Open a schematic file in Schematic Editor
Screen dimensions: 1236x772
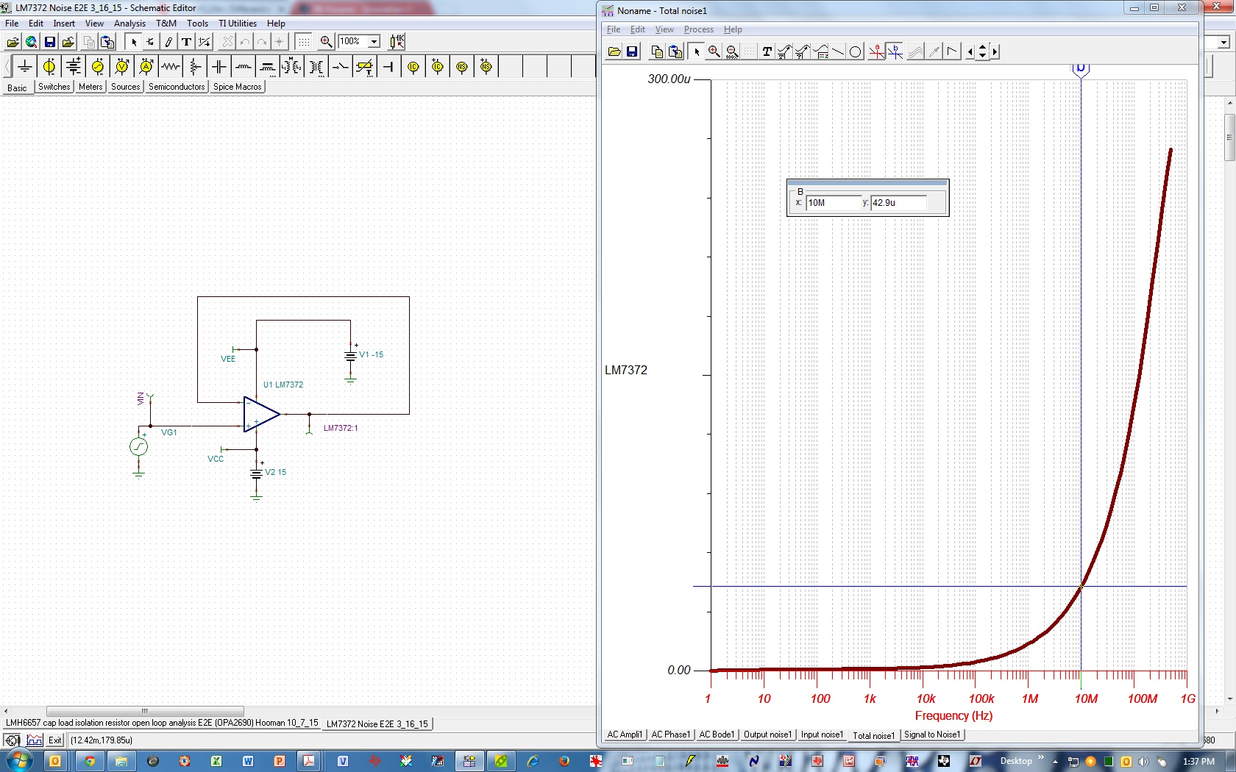click(x=13, y=42)
